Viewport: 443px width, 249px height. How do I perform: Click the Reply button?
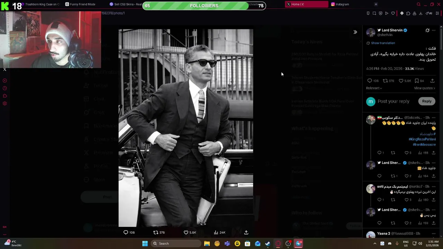427,101
